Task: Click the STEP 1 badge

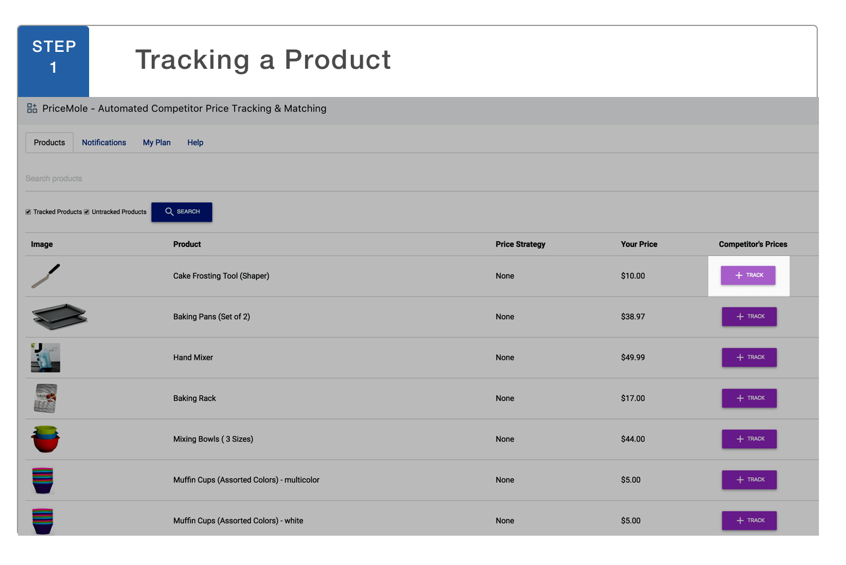Action: (x=53, y=60)
